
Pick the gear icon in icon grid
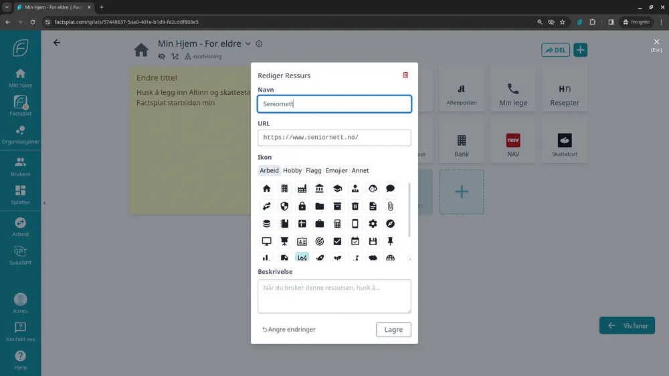click(373, 224)
